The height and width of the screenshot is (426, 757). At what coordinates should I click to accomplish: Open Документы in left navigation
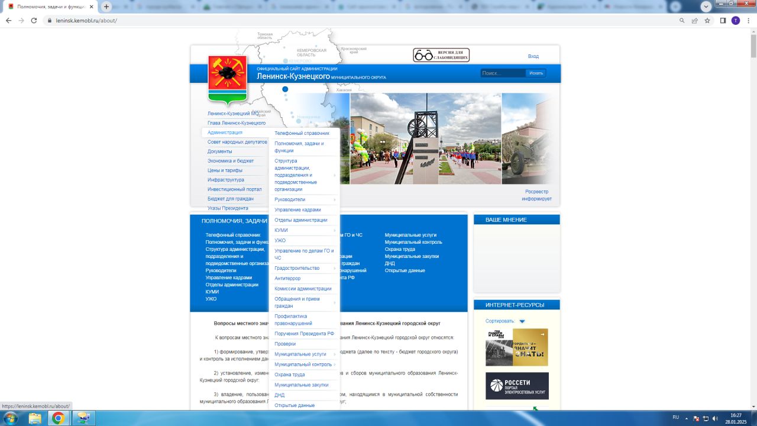(x=219, y=151)
